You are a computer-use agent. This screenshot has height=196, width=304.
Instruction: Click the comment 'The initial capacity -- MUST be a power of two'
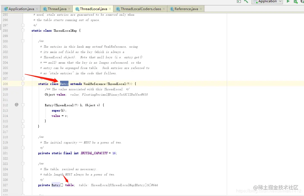coord(83,142)
